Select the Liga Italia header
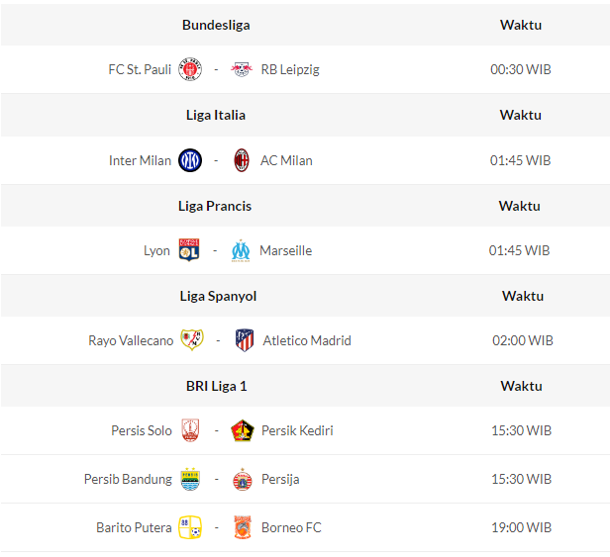This screenshot has width=610, height=557. coord(215,115)
